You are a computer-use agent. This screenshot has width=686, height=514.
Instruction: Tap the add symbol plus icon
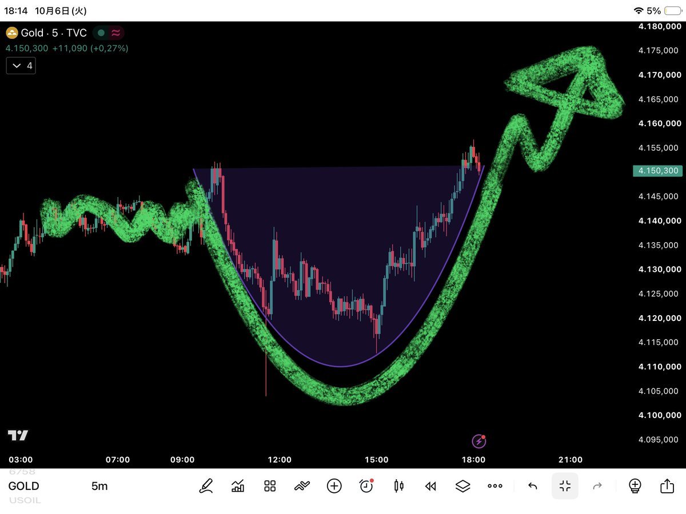coord(334,486)
